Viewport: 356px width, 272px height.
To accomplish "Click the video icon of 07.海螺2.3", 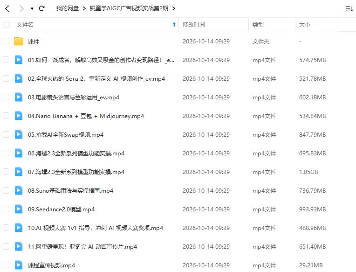I will pyautogui.click(x=19, y=172).
